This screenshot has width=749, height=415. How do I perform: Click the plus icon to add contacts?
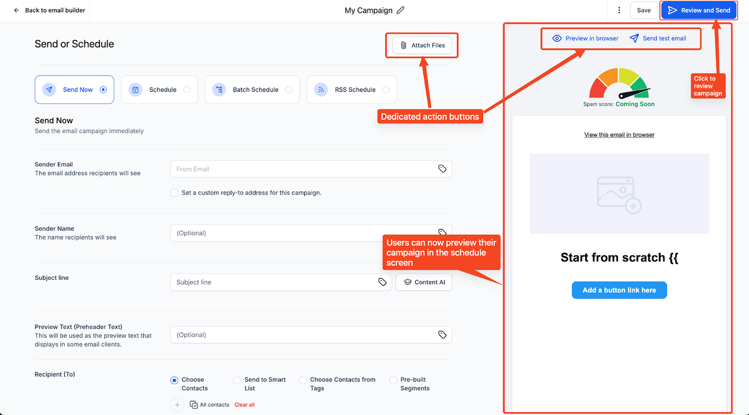[x=177, y=405]
